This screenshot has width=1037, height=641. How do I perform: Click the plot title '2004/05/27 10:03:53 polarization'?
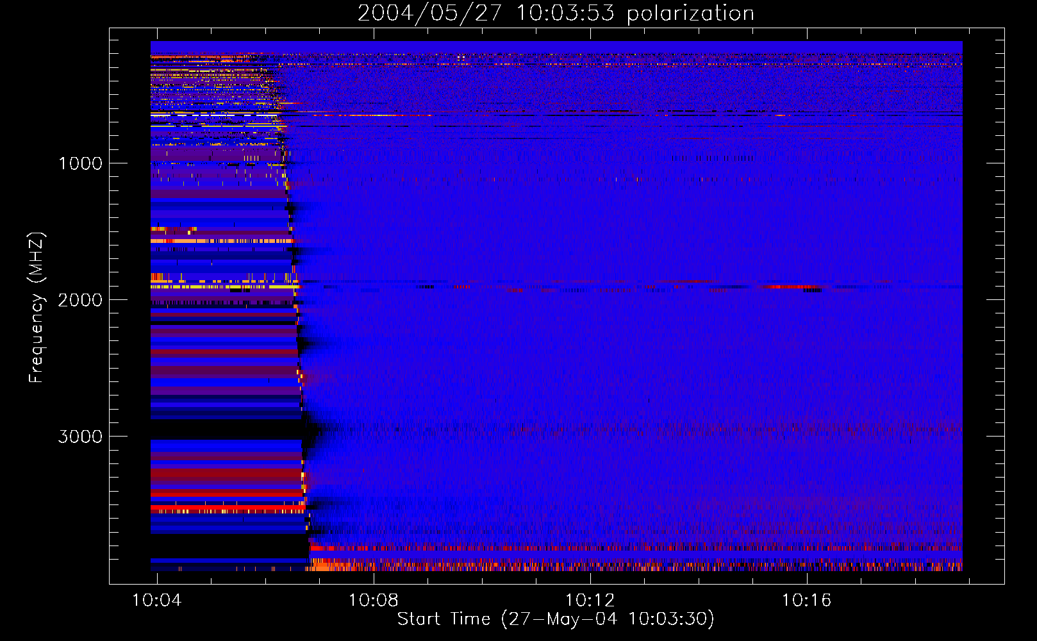click(556, 13)
